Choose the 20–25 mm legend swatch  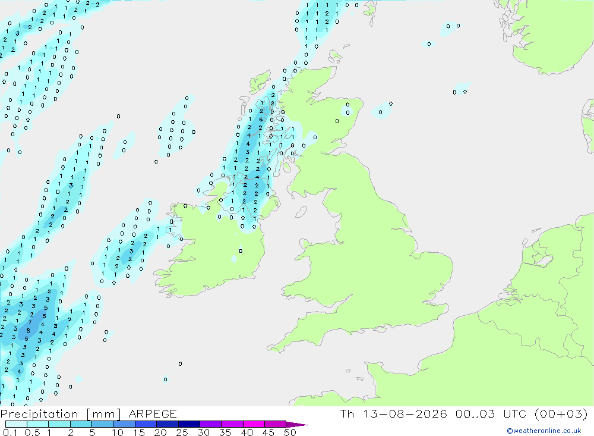[167, 424]
